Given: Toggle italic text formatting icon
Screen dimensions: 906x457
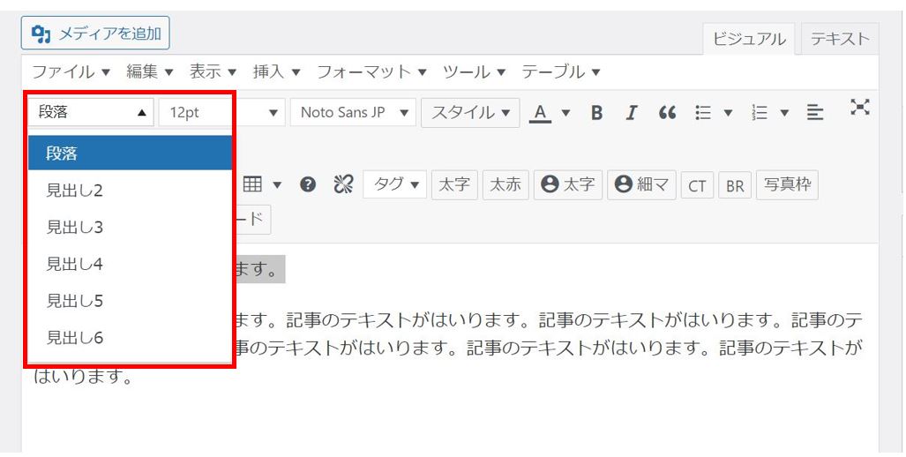Looking at the screenshot, I should [x=632, y=113].
